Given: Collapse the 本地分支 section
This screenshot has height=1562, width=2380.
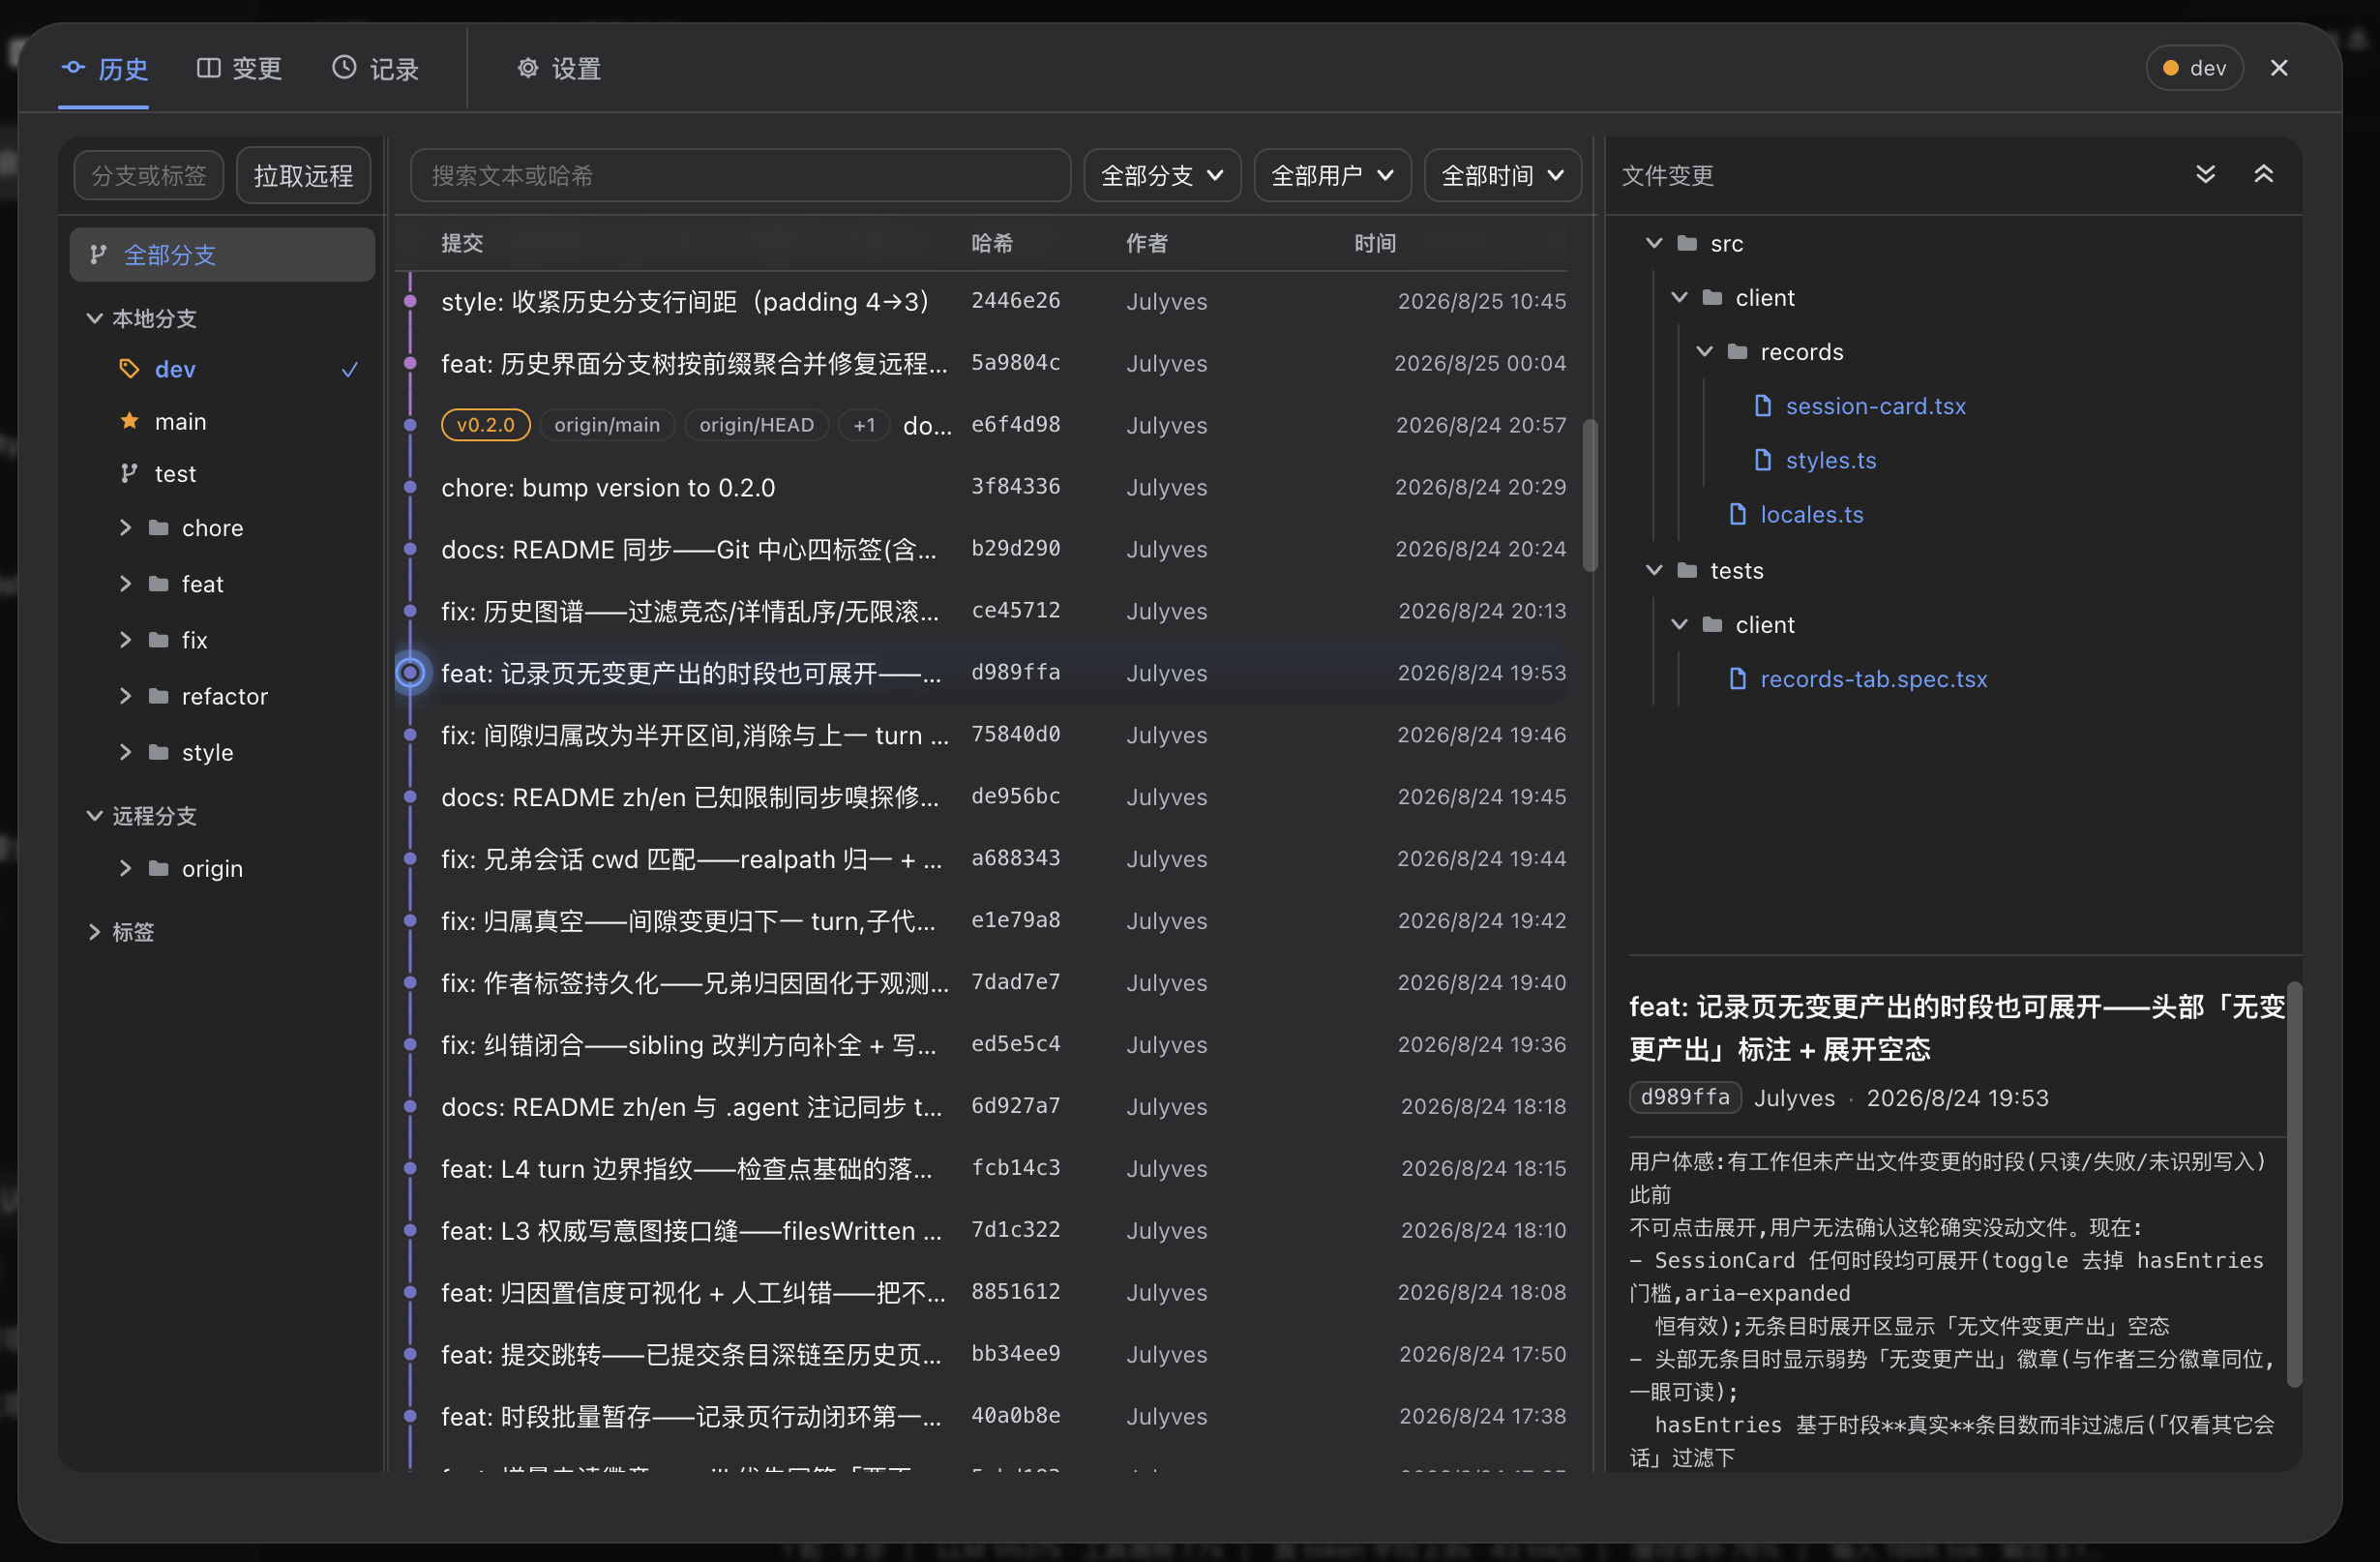Looking at the screenshot, I should coord(94,318).
